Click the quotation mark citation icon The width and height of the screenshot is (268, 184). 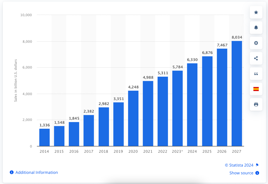pos(256,74)
